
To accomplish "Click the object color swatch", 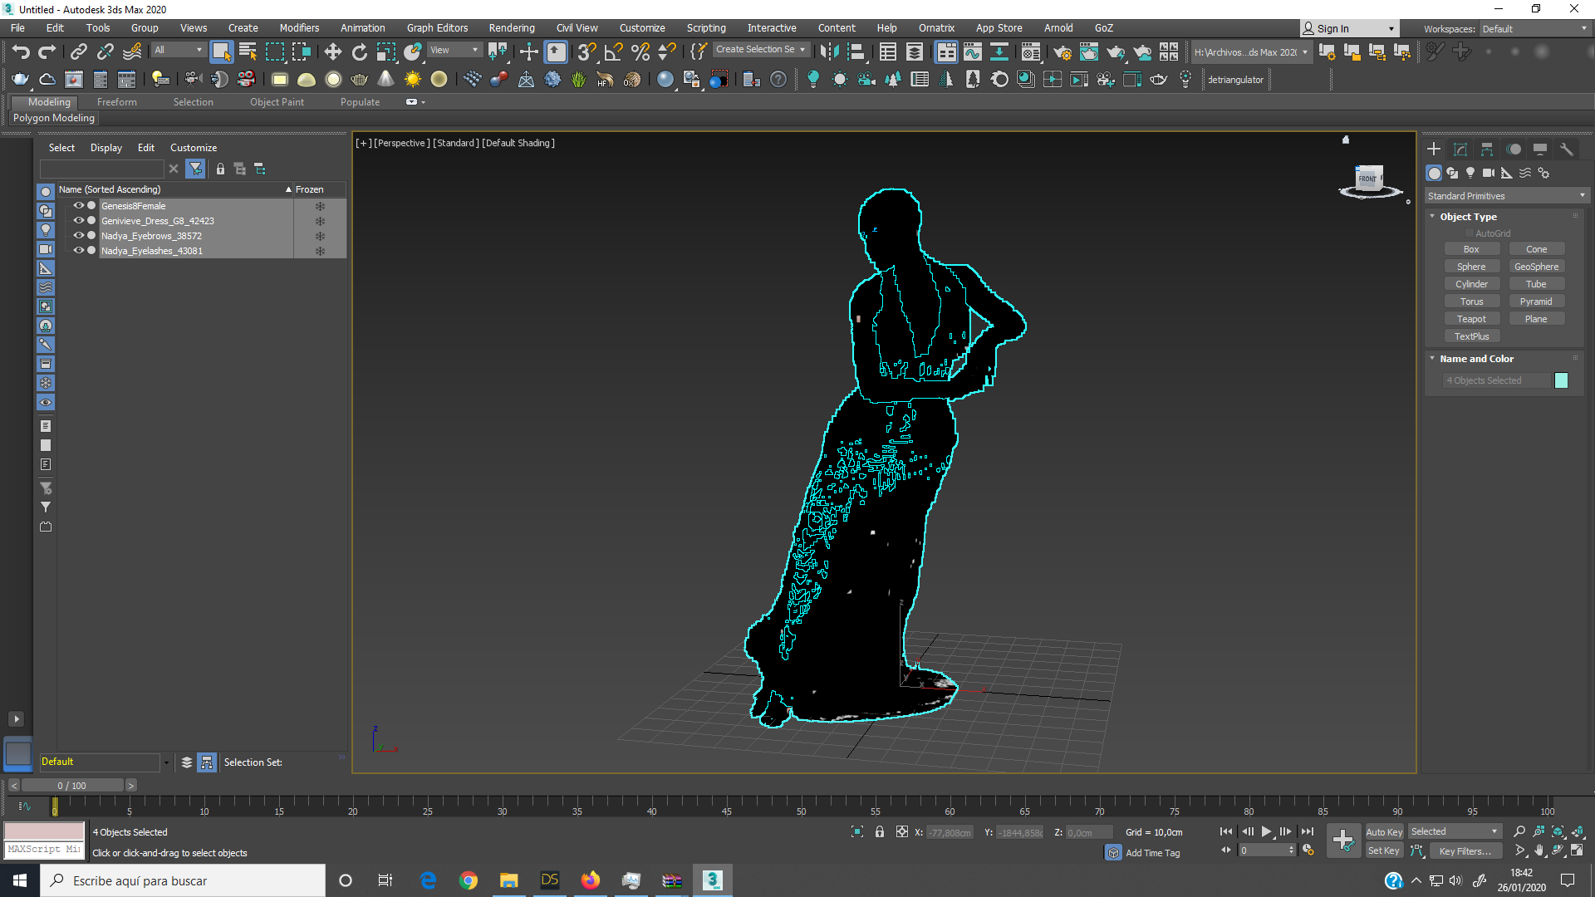I will (x=1561, y=380).
